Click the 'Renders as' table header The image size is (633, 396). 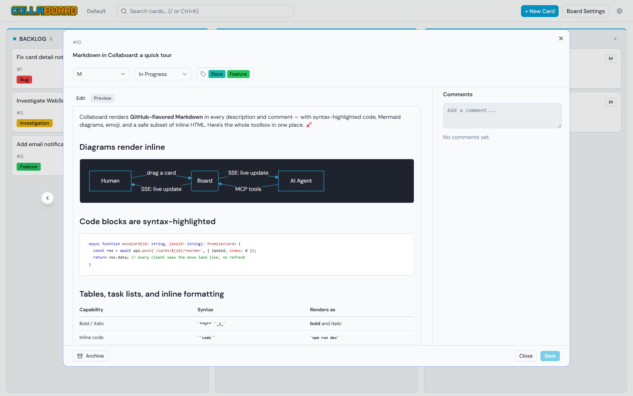[322, 310]
